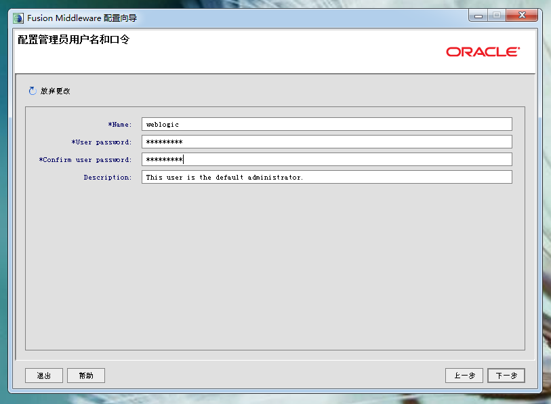Screen dimensions: 551x404
Task: Click the 配置管理员用户名和口令 page heading
Action: [x=74, y=40]
